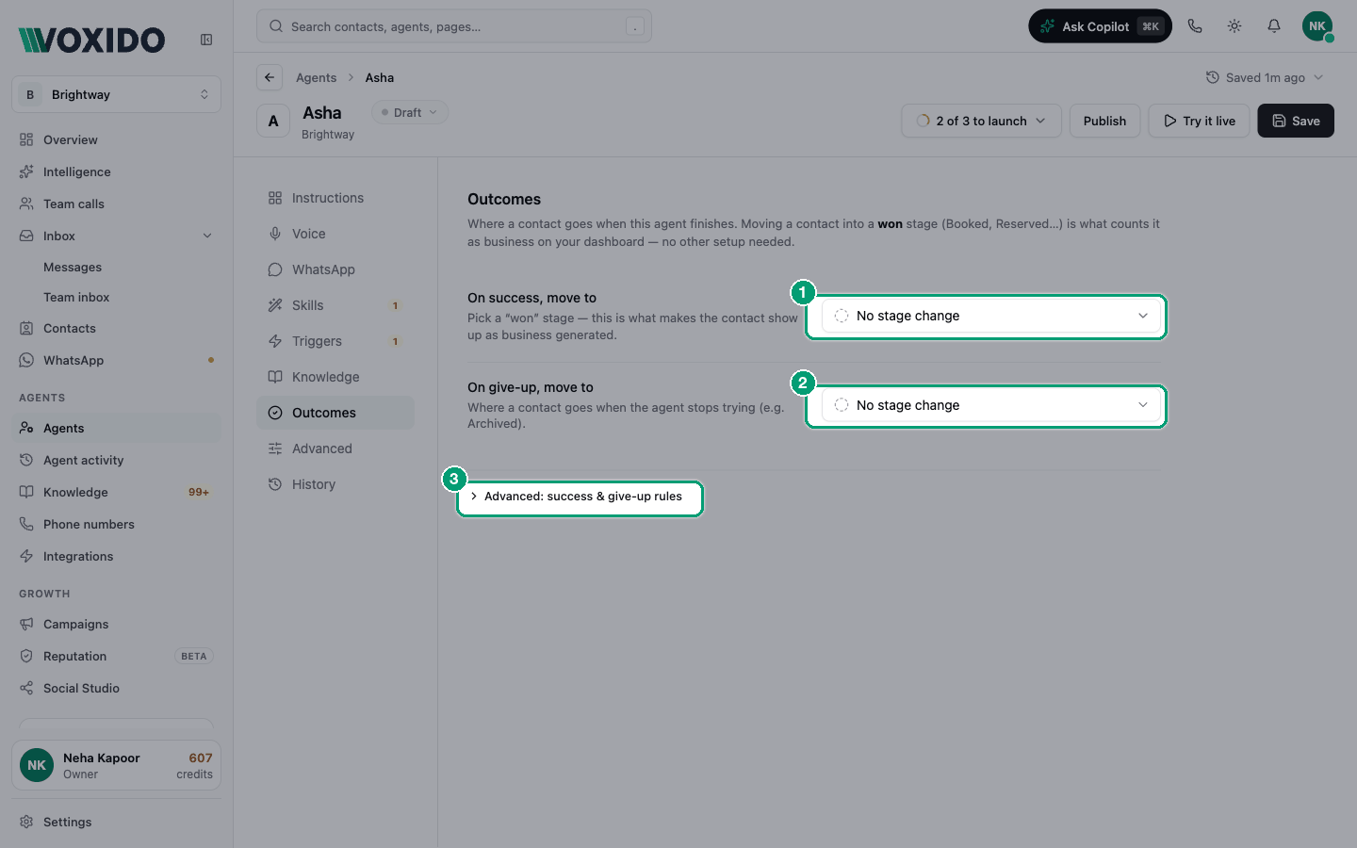This screenshot has width=1357, height=848.
Task: Click the Agents breadcrumb link
Action: click(x=316, y=77)
